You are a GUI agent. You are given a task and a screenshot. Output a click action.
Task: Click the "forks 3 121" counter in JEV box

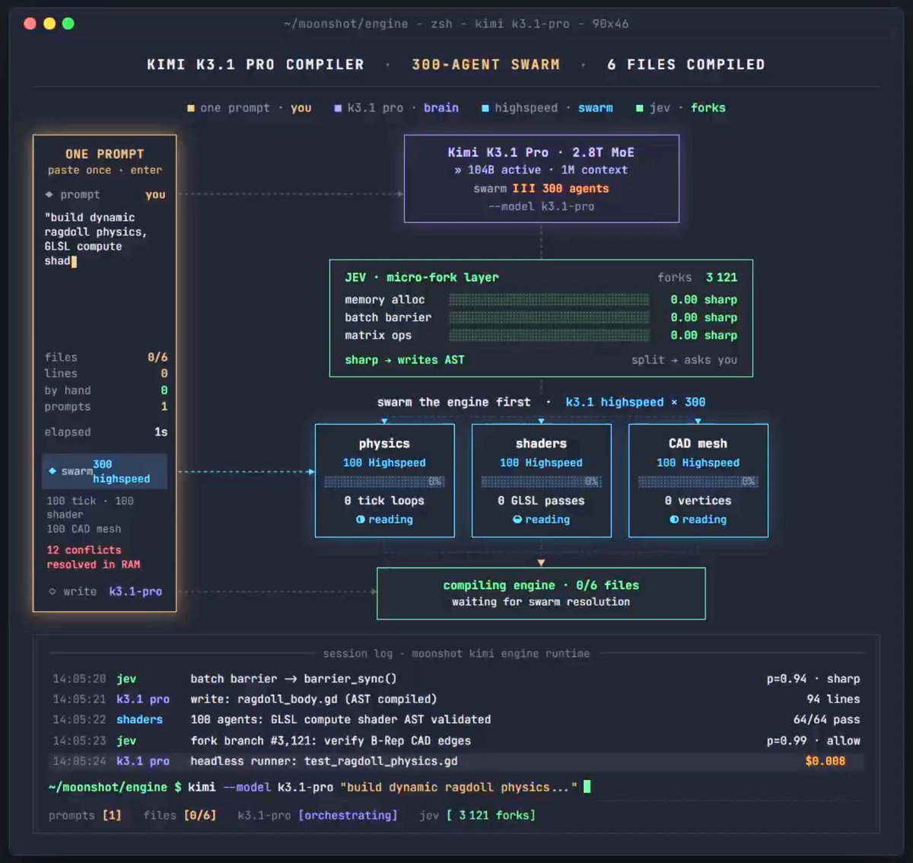click(x=698, y=278)
